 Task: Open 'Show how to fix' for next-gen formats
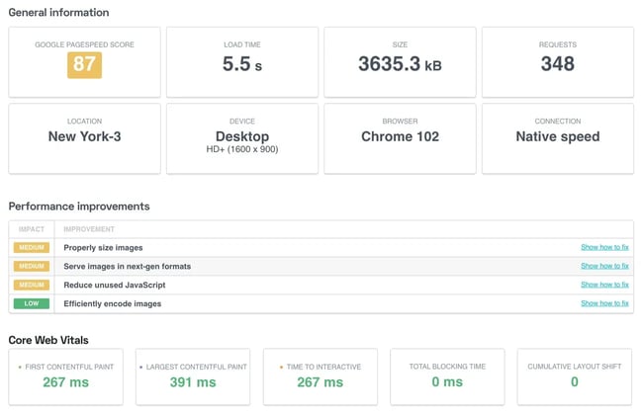[604, 266]
